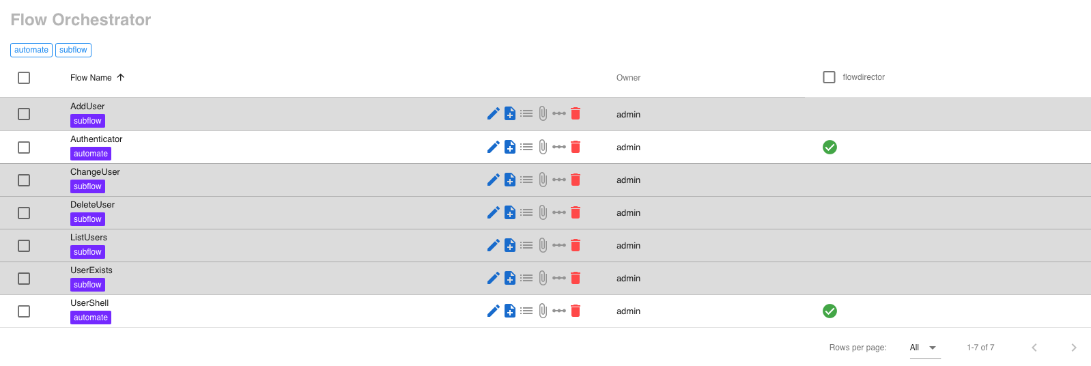The image size is (1091, 366).
Task: Delete the UserExists flow with the trash icon
Action: tap(576, 278)
